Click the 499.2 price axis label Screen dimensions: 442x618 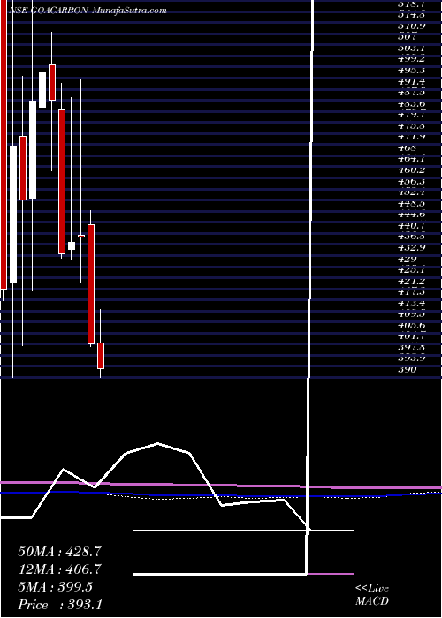412,59
